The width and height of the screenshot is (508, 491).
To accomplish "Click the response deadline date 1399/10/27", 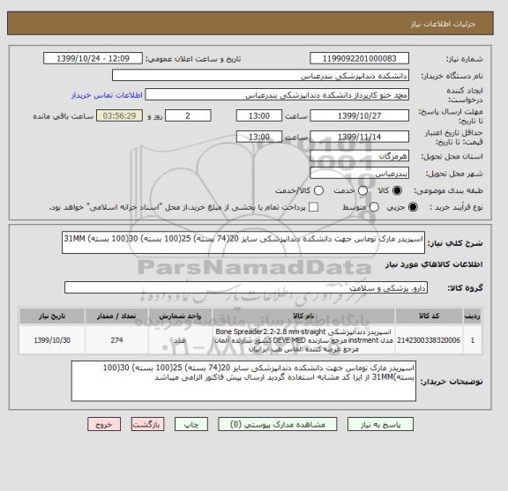I will tap(359, 115).
